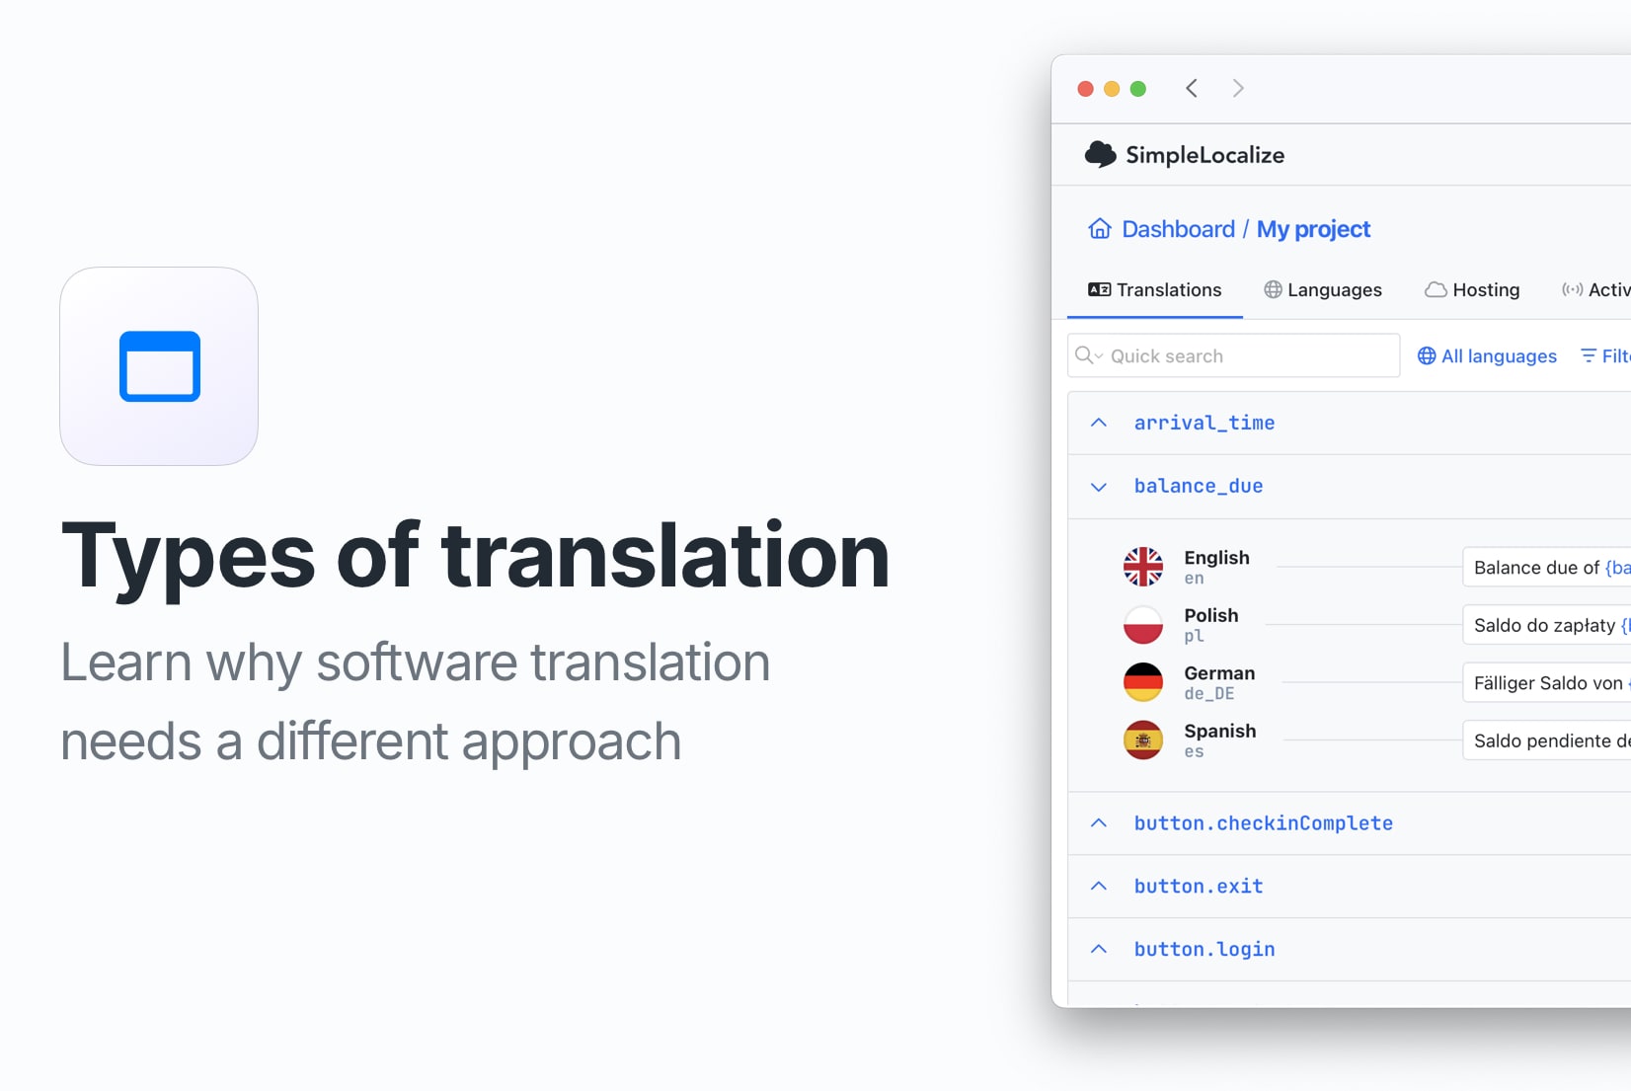The height and width of the screenshot is (1091, 1631).
Task: Minimize the window with the yellow button
Action: point(1112,89)
